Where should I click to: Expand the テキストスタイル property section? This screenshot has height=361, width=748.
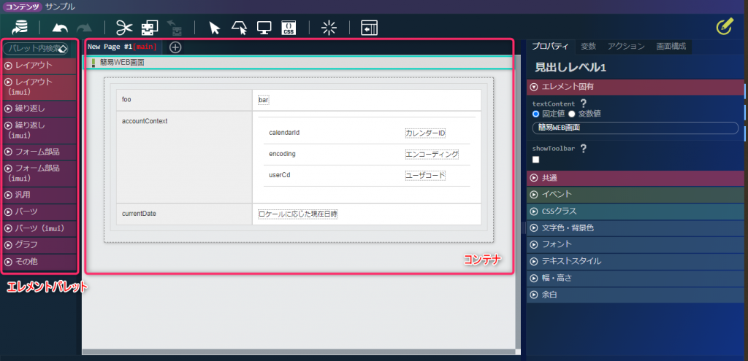coord(636,261)
